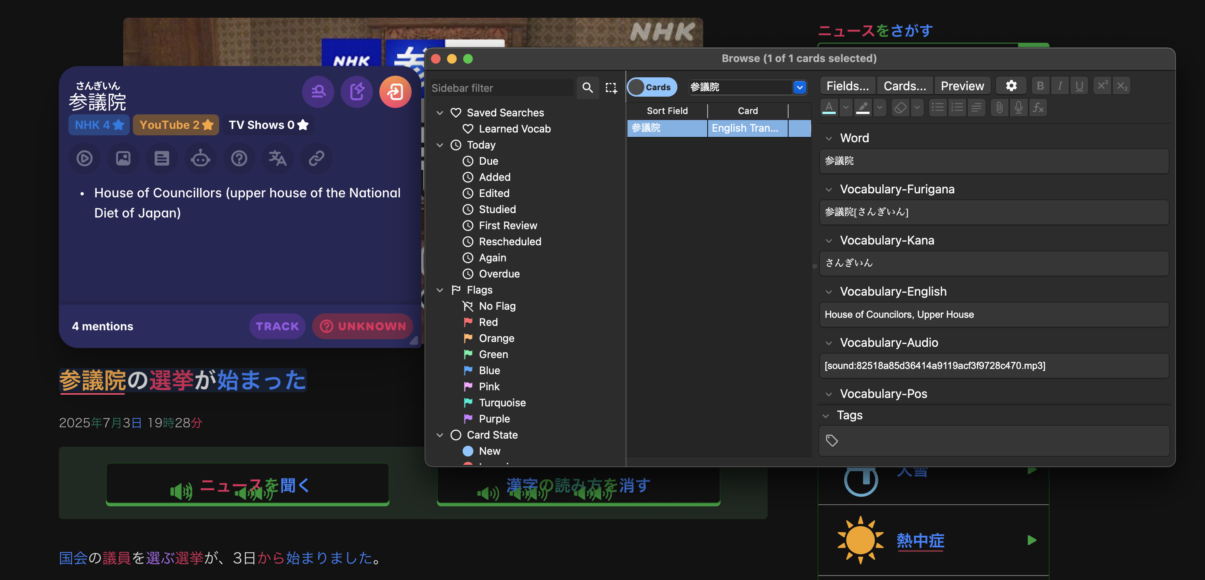Toggle underline formatting in Anki editor
This screenshot has width=1205, height=580.
1079,86
